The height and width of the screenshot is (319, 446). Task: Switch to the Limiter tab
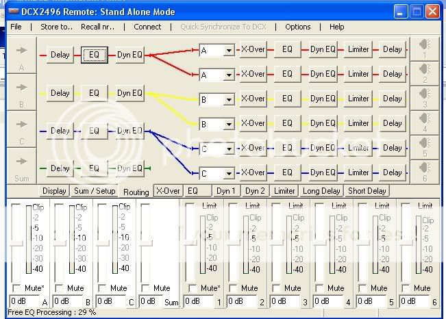284,191
